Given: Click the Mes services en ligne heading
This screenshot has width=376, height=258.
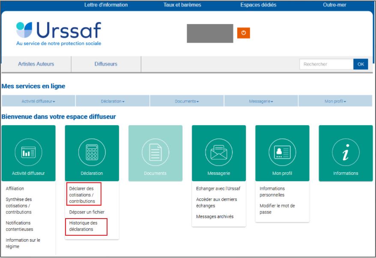Looking at the screenshot, I should [x=33, y=86].
